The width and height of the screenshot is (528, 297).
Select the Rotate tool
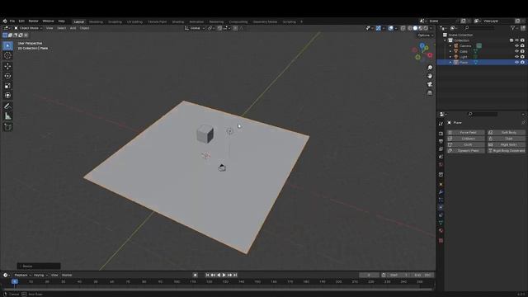point(7,76)
